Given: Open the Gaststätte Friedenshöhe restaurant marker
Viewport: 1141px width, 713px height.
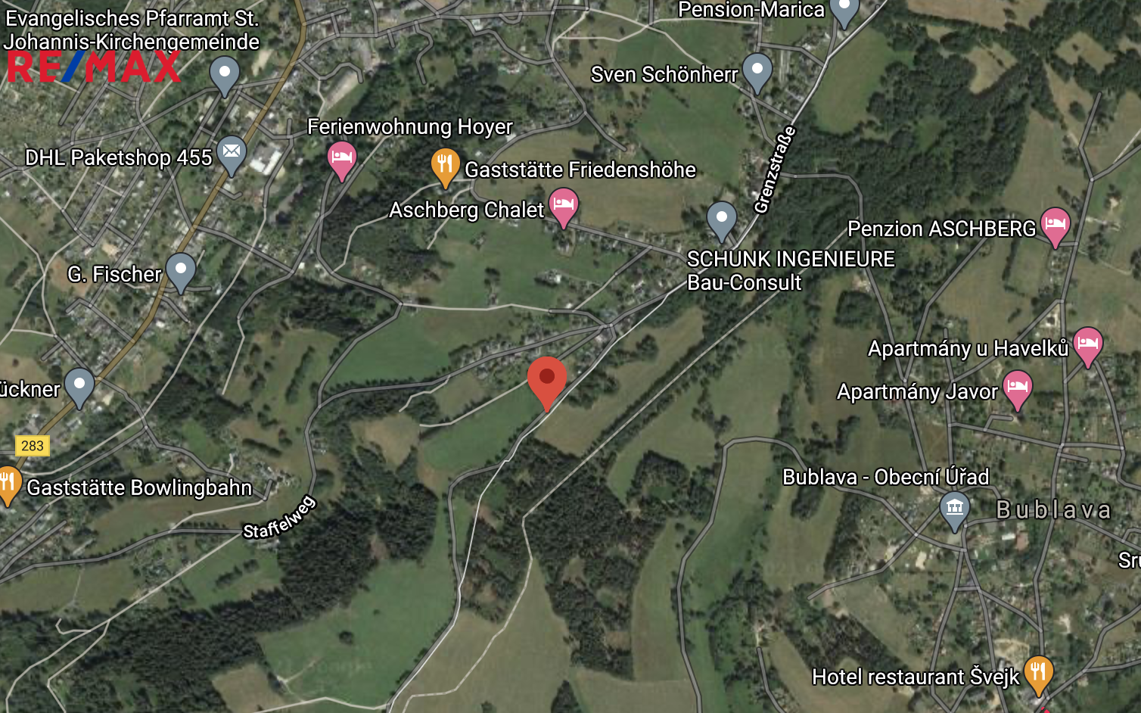Looking at the screenshot, I should tap(445, 167).
